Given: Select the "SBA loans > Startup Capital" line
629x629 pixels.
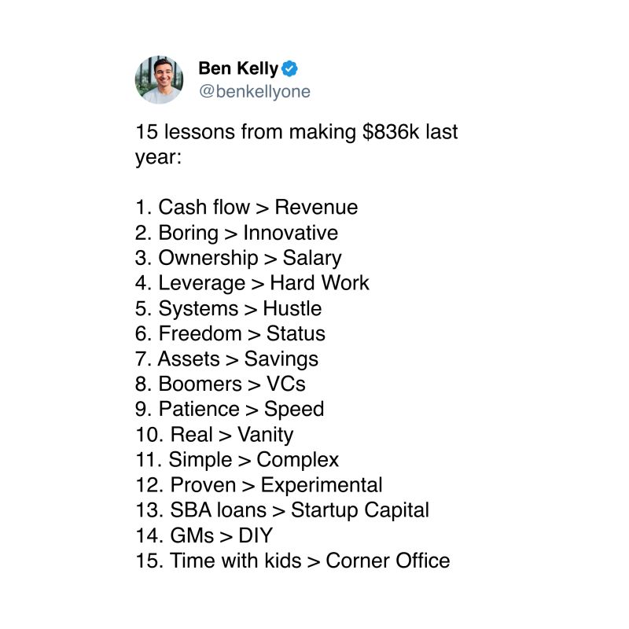Looking at the screenshot, I should (282, 510).
